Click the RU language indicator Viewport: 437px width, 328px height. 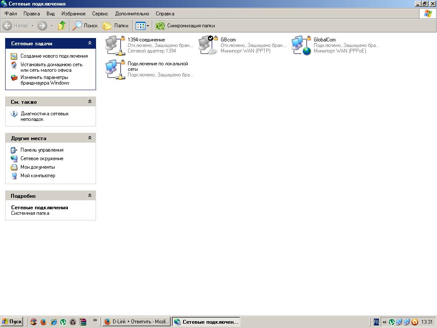(x=376, y=322)
